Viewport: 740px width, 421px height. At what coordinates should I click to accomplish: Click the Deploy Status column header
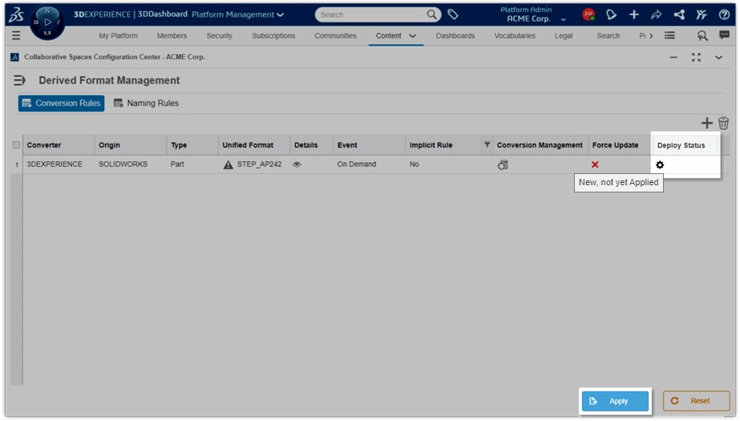point(685,145)
